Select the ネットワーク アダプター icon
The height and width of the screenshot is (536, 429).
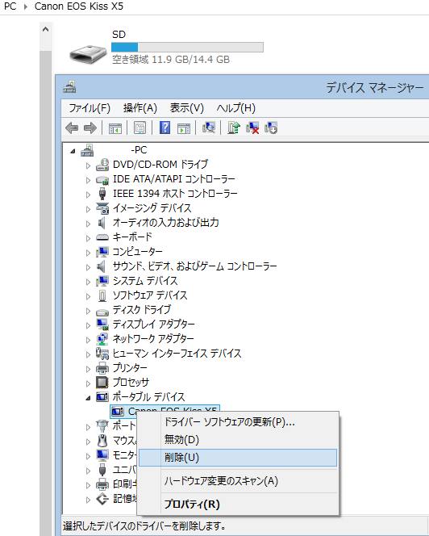(x=102, y=339)
